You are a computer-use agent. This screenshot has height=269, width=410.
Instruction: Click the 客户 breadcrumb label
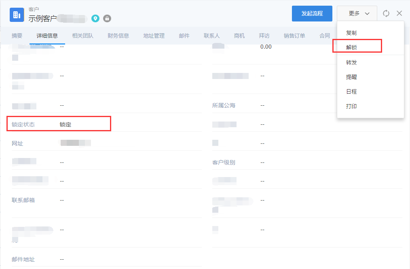tap(34, 9)
